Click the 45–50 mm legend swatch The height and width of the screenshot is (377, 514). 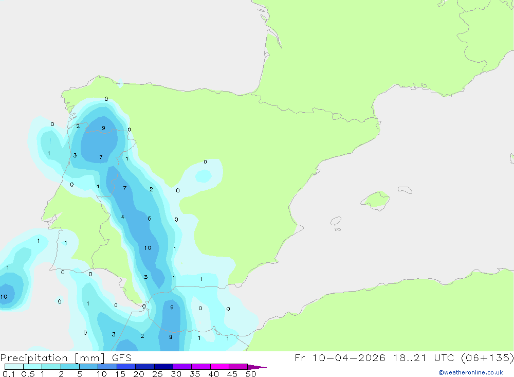point(238,367)
